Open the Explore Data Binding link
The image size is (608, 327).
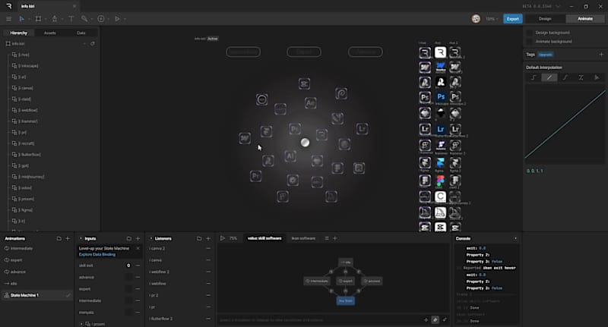(97, 255)
